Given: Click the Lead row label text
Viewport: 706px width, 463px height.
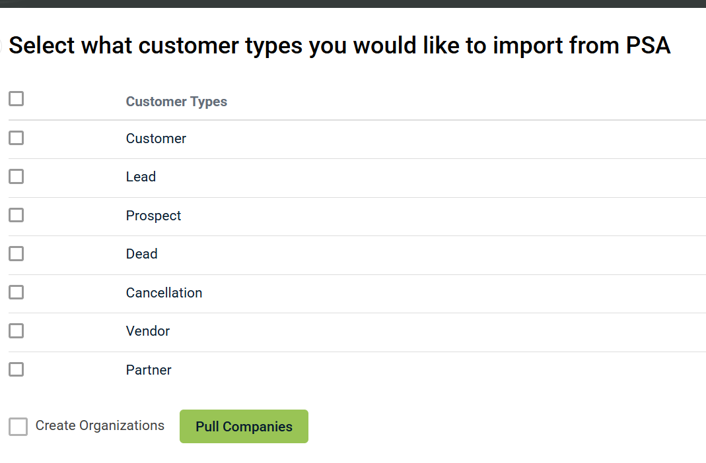Looking at the screenshot, I should [141, 177].
